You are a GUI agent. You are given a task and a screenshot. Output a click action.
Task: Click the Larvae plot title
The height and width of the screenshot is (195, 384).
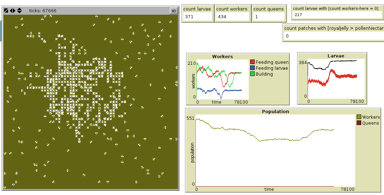336,56
